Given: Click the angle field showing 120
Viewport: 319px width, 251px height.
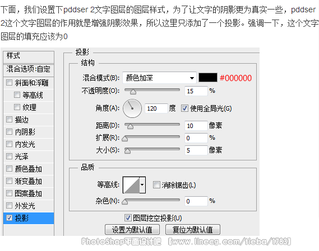Looking at the screenshot, I should pyautogui.click(x=156, y=108).
